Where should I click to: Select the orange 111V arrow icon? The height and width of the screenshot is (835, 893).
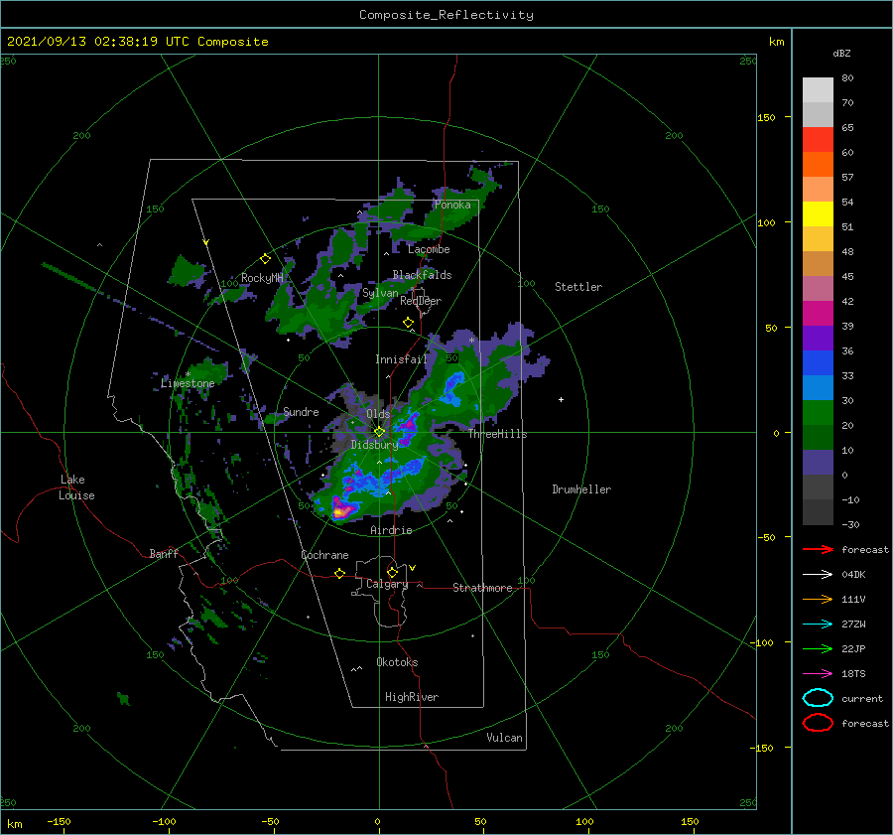pos(818,599)
